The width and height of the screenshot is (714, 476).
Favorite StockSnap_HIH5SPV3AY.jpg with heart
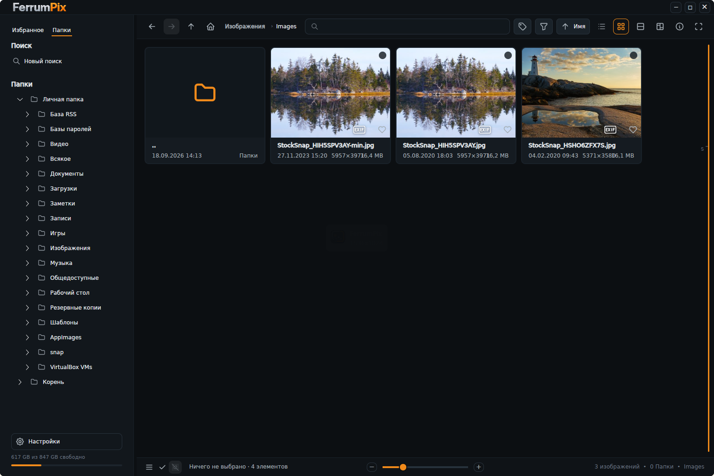508,130
